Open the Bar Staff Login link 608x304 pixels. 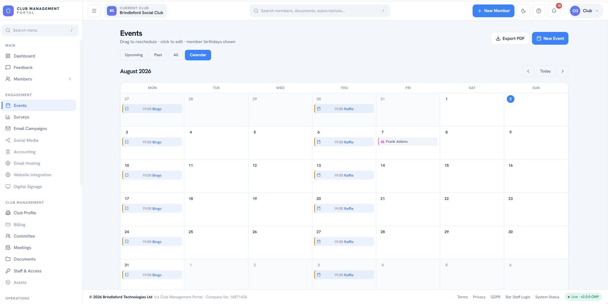[x=518, y=297]
